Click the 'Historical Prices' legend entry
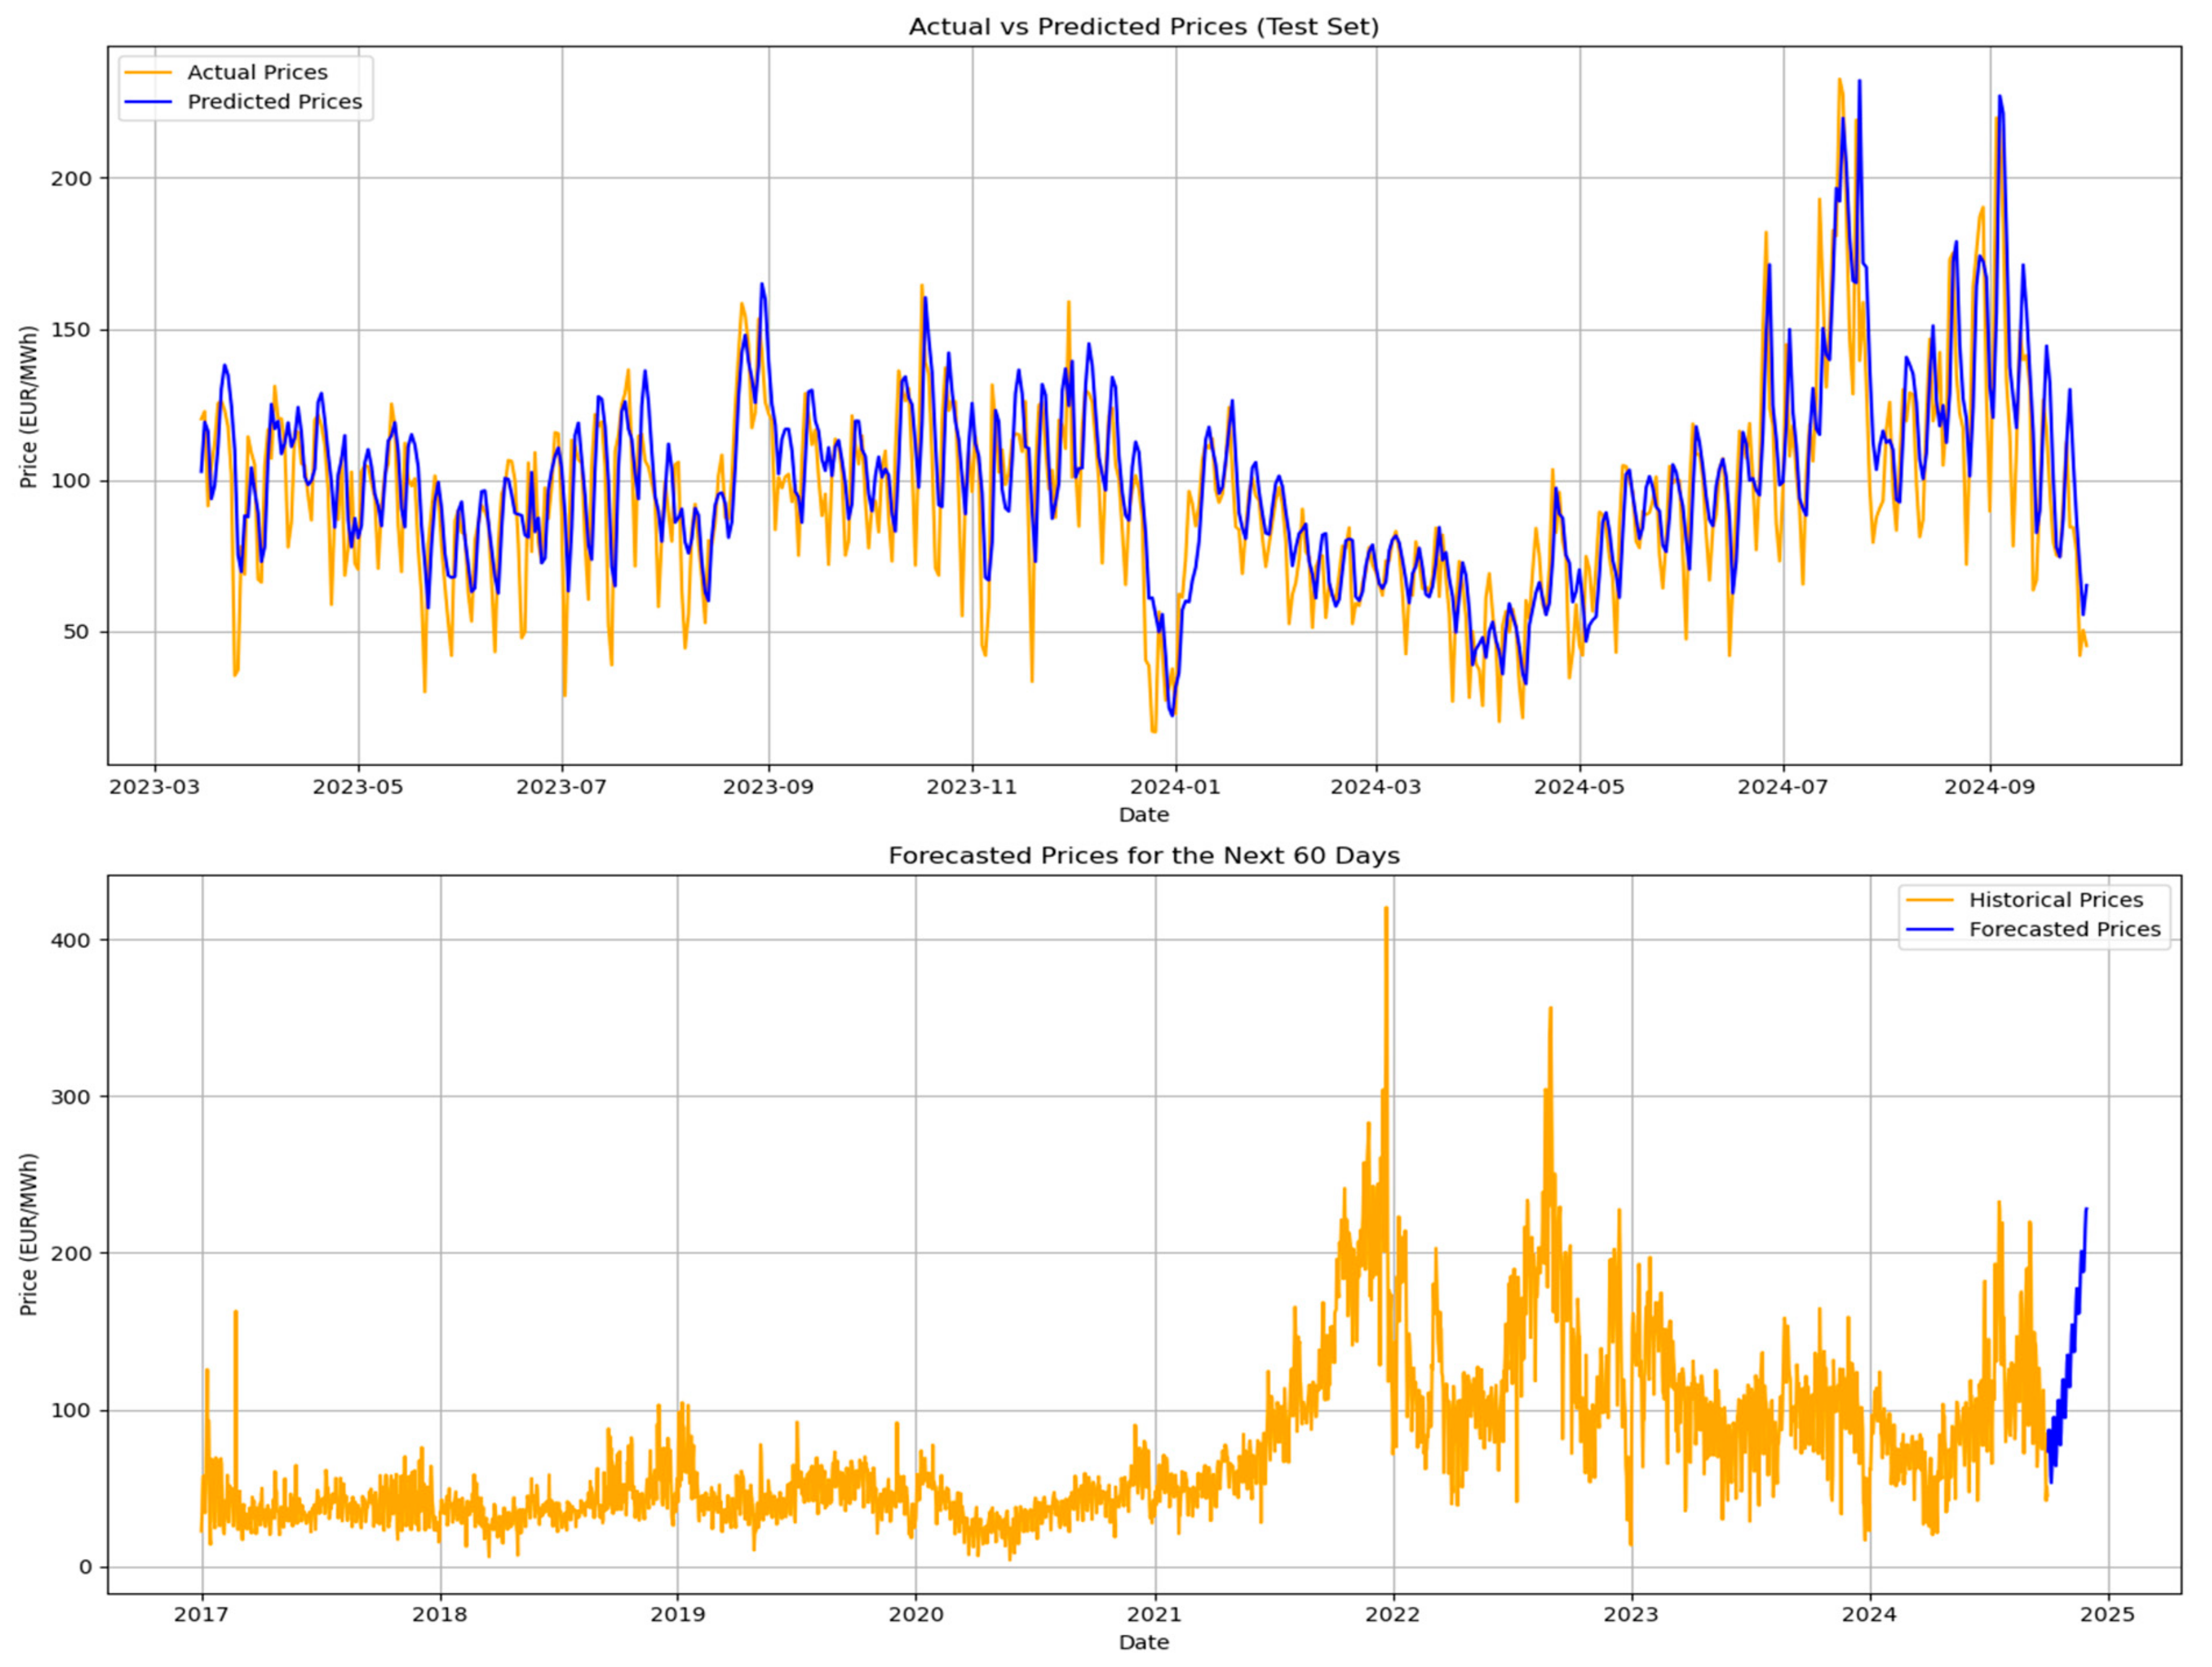Screen dimensions: 2212x1667 click(x=2056, y=900)
